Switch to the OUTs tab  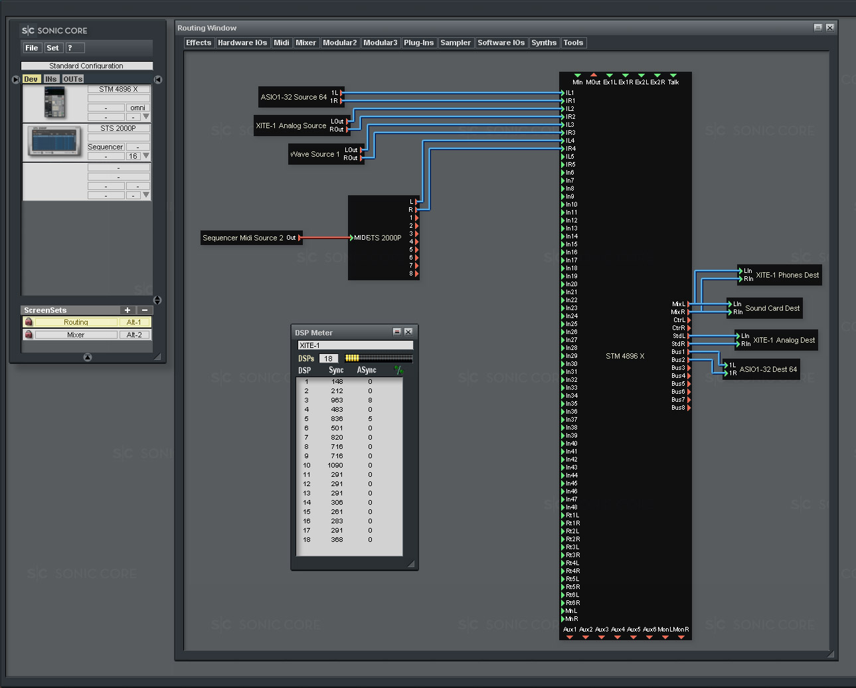73,79
